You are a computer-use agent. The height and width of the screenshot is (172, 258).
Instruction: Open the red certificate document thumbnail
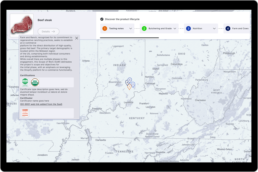click(x=25, y=113)
